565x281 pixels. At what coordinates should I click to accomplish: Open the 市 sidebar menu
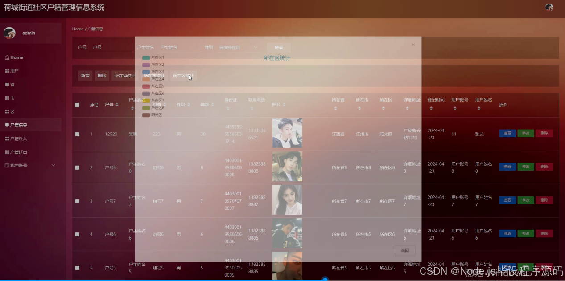point(31,98)
